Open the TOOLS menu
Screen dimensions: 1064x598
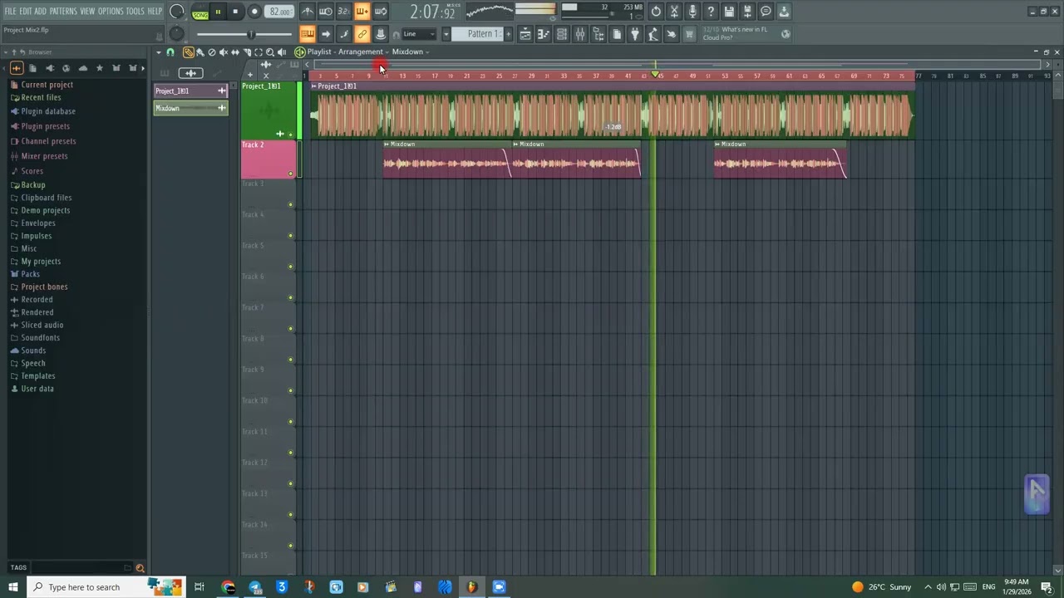pyautogui.click(x=135, y=12)
